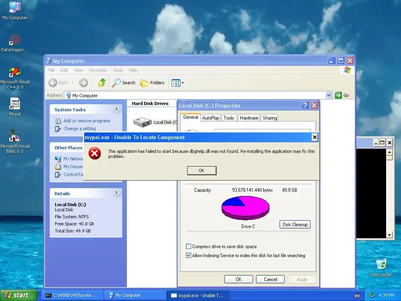This screenshot has height=301, width=401.
Task: Select the Mypal desktop icon
Action: click(x=15, y=107)
